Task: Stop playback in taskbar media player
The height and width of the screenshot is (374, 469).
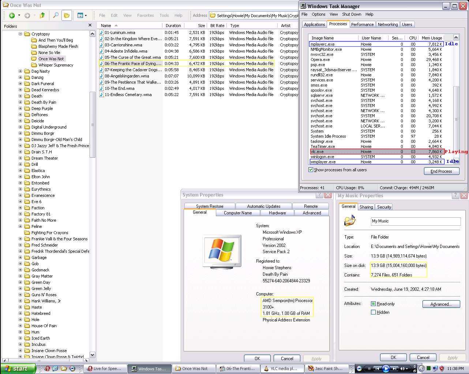Action: (369, 369)
